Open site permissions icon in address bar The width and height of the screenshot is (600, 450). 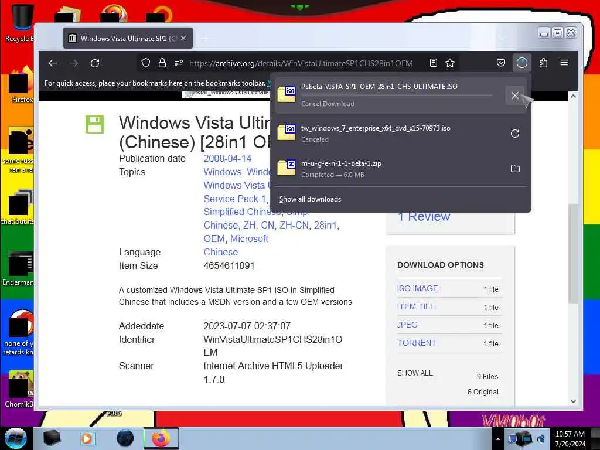(179, 63)
